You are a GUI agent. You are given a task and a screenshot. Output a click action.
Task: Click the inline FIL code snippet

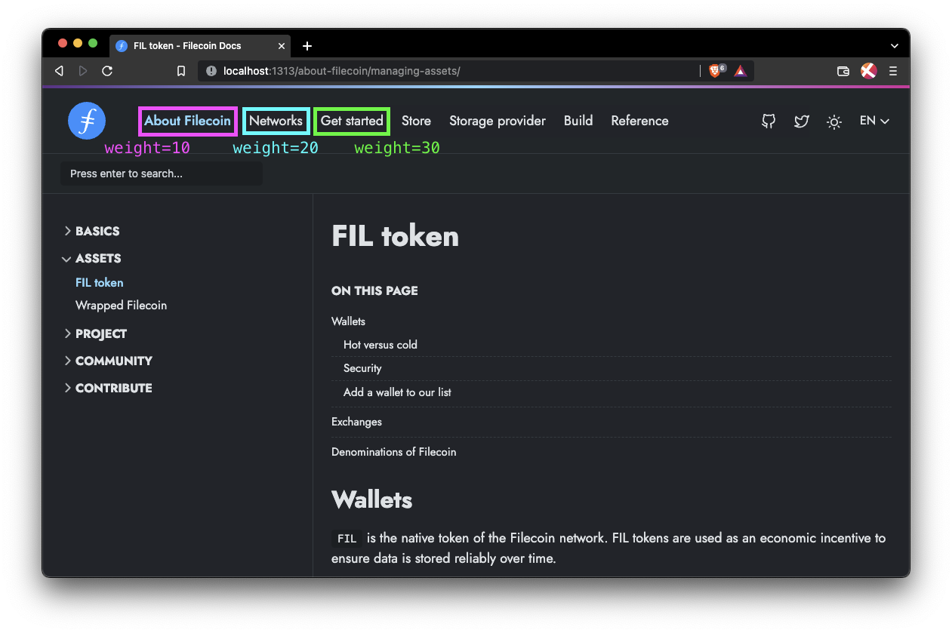347,539
